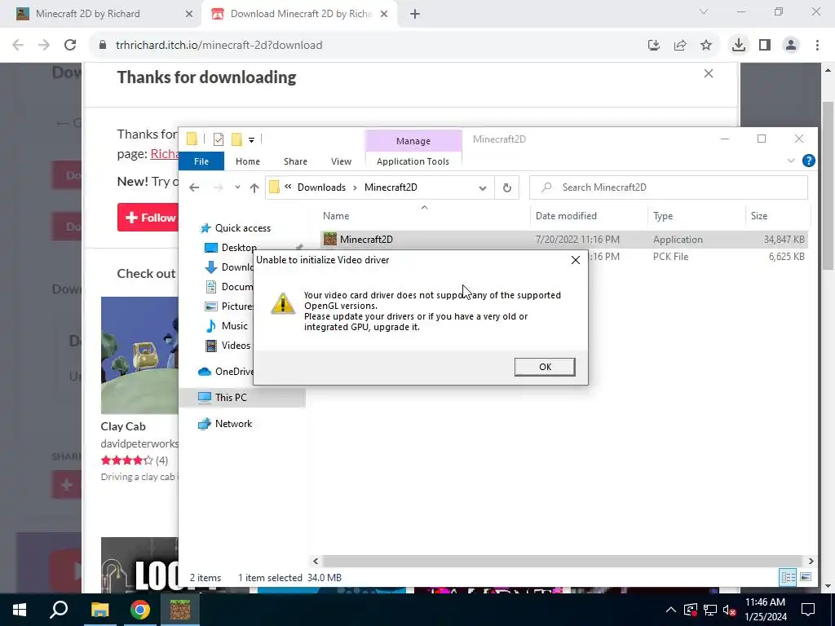Screen dimensions: 835x626
Task: Close the Unable to initialize Video driver dialog
Action: [575, 260]
